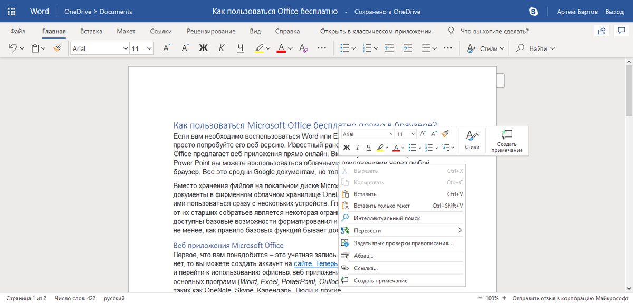This screenshot has width=633, height=303.
Task: Clear formatting with eraser icon in ribbon
Action: point(303,48)
